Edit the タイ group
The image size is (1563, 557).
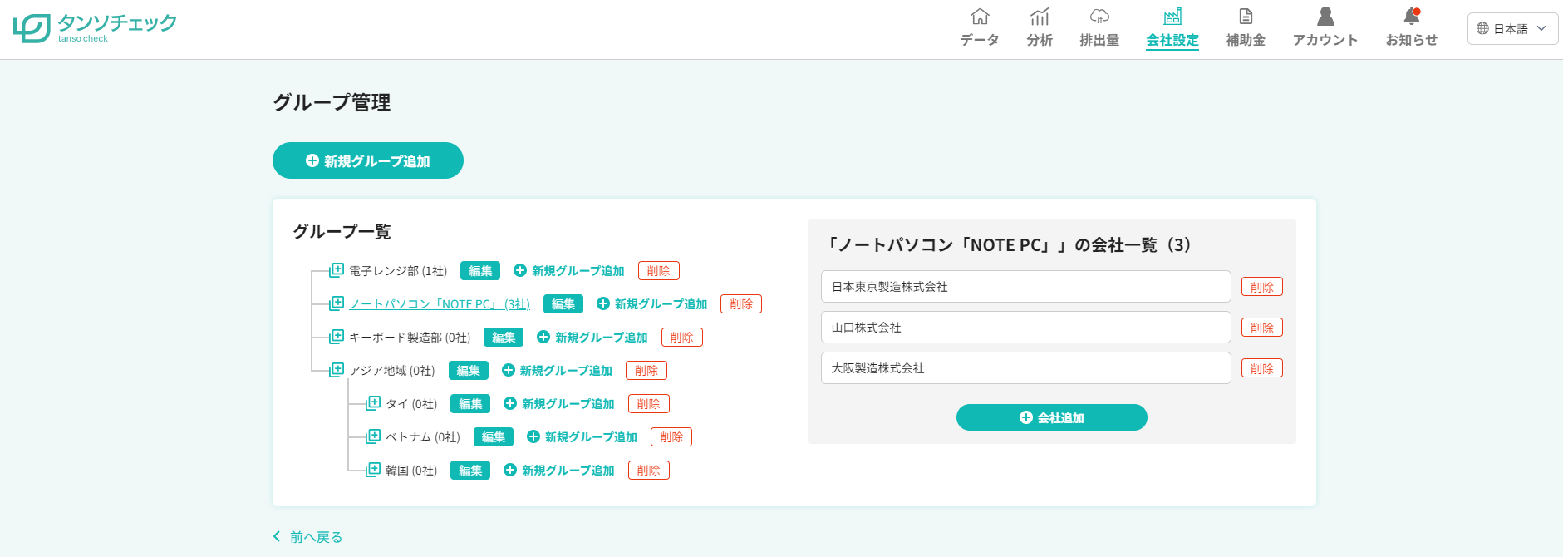(x=470, y=404)
